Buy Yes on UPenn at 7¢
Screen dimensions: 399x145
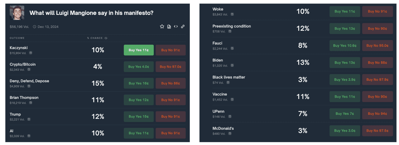(x=345, y=114)
